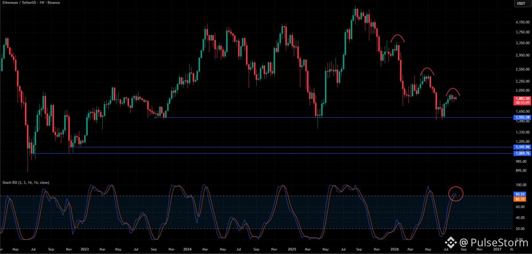Click the 985.00 price axis label
532x254 pixels.
coord(522,161)
